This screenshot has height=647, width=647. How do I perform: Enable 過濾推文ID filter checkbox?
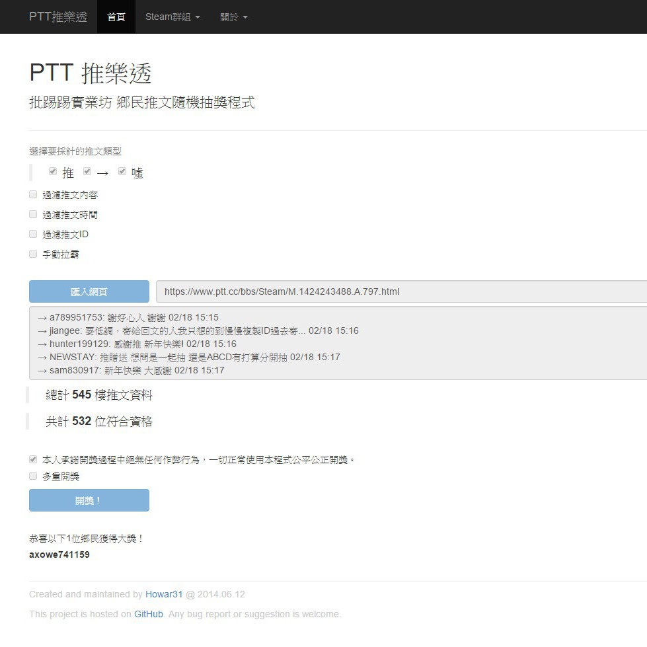point(33,234)
